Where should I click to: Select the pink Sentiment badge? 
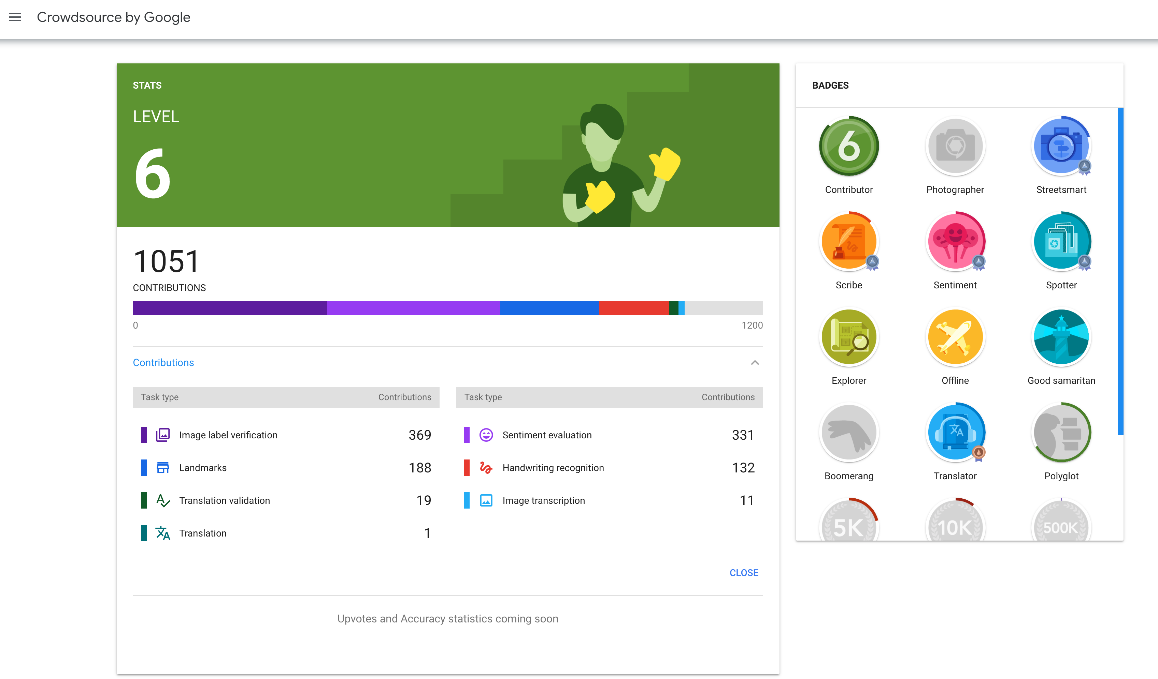point(955,241)
